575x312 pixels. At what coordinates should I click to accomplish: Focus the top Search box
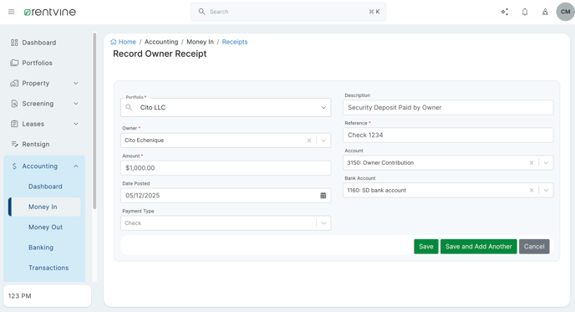point(288,12)
